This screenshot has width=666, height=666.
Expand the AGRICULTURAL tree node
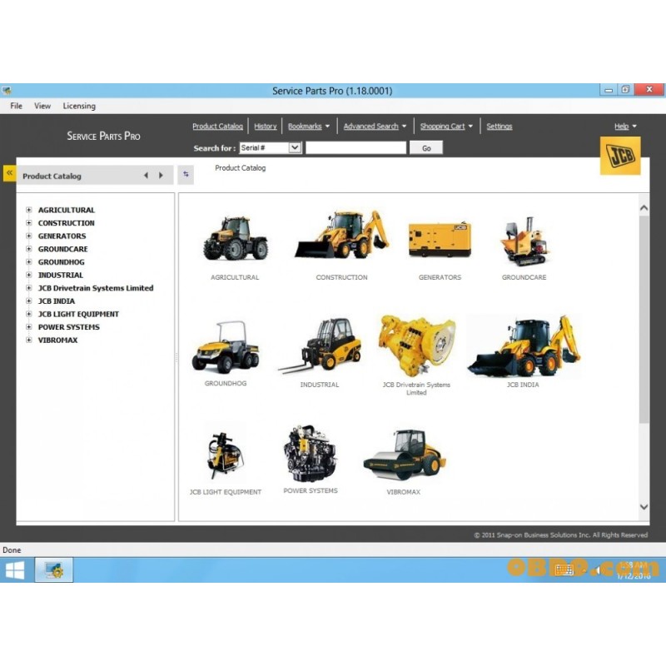click(29, 210)
